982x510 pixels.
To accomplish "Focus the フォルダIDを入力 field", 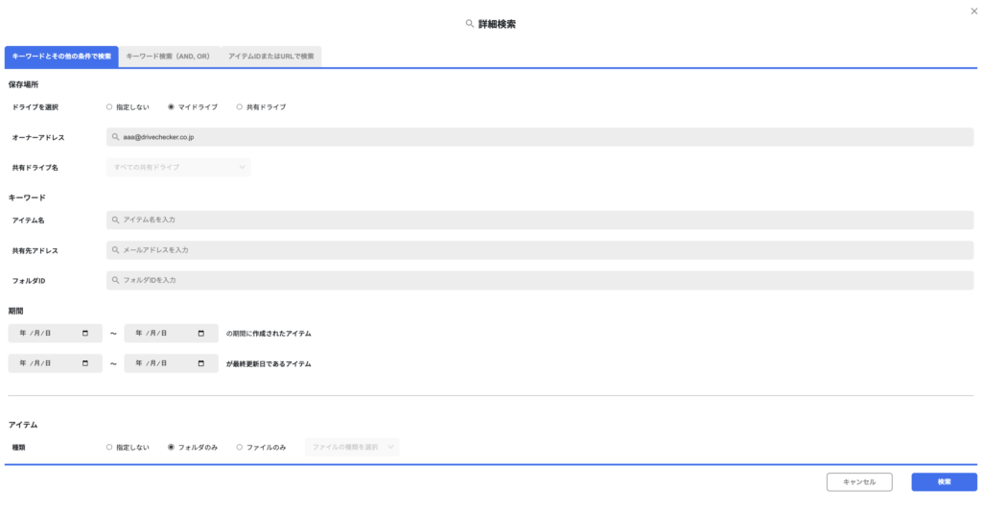I will point(540,280).
